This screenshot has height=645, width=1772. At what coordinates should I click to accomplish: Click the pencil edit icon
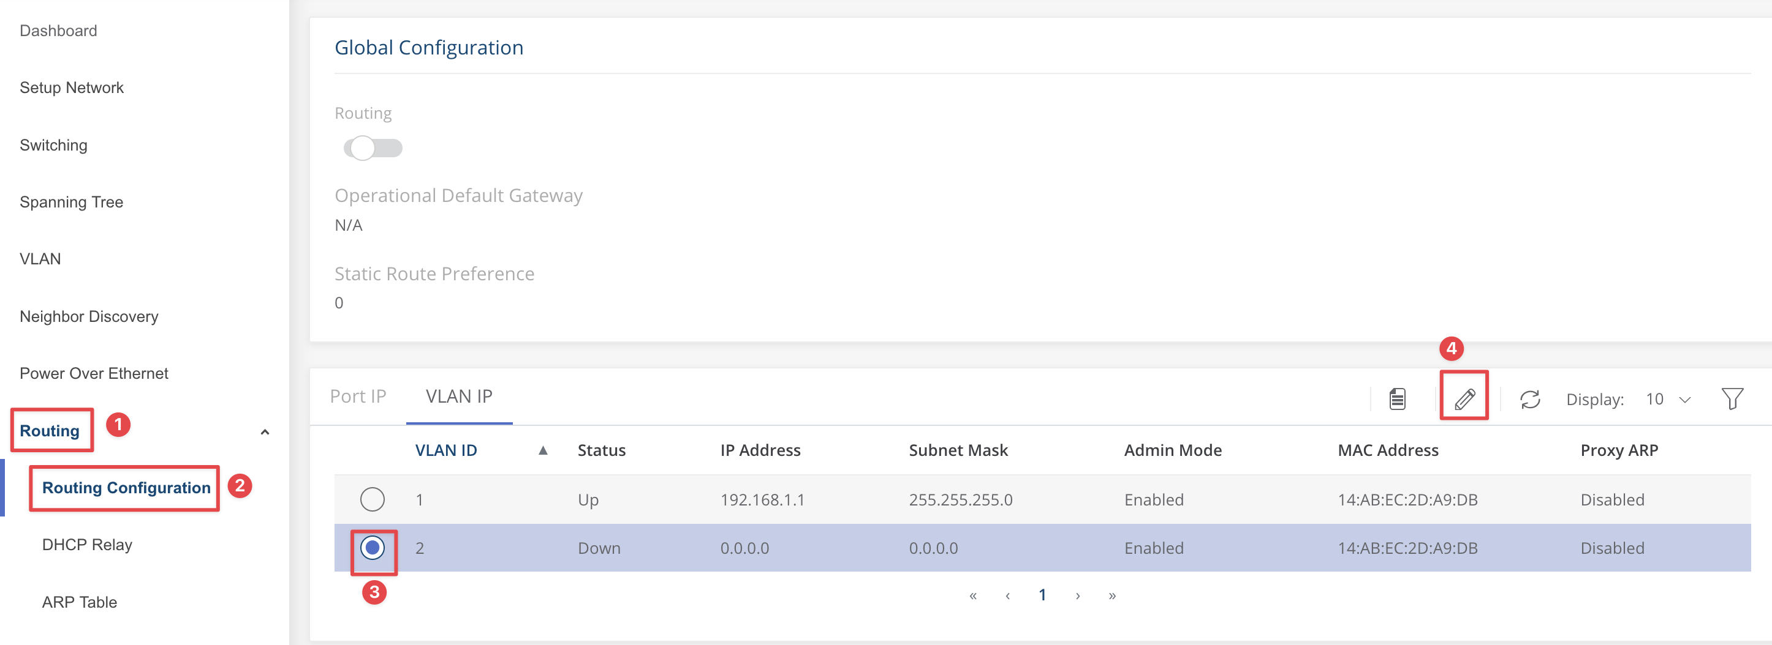coord(1464,398)
